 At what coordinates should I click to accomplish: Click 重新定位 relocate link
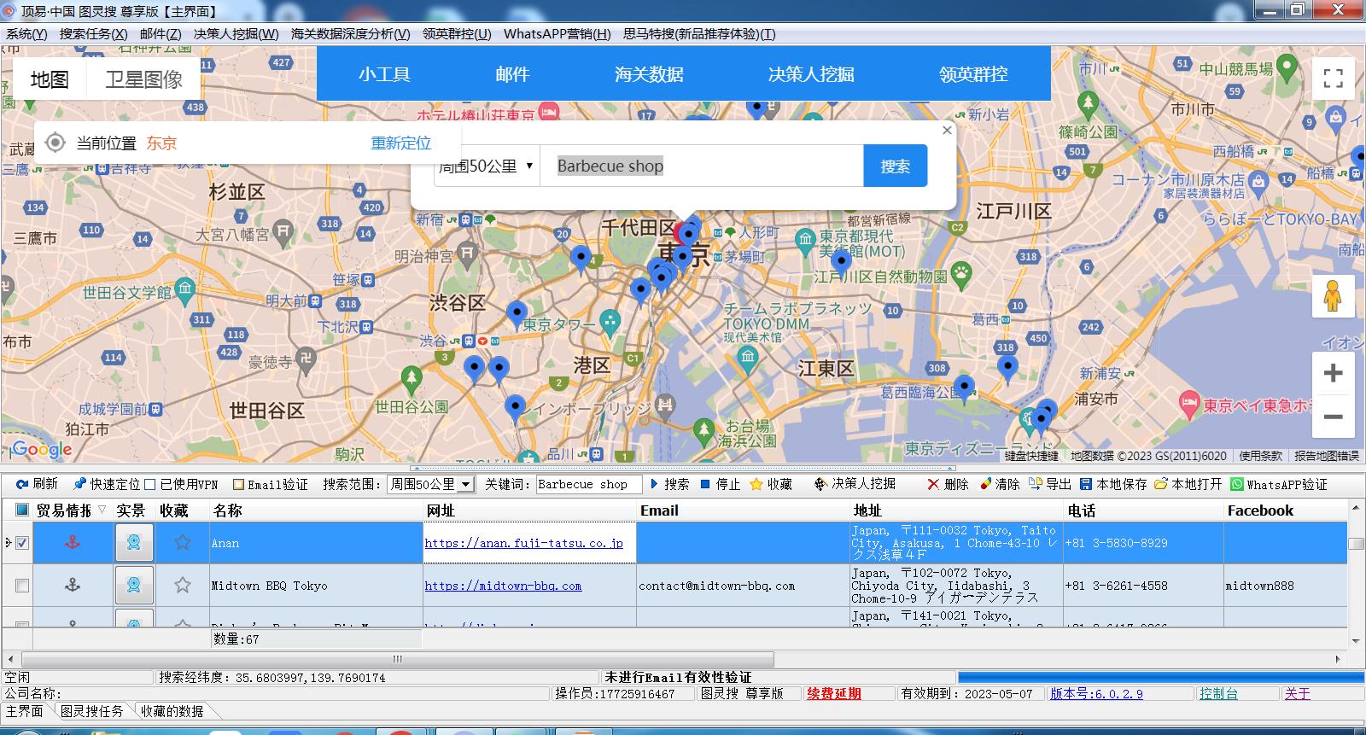click(400, 143)
